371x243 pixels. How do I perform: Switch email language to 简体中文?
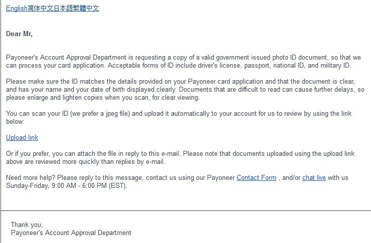coord(41,9)
